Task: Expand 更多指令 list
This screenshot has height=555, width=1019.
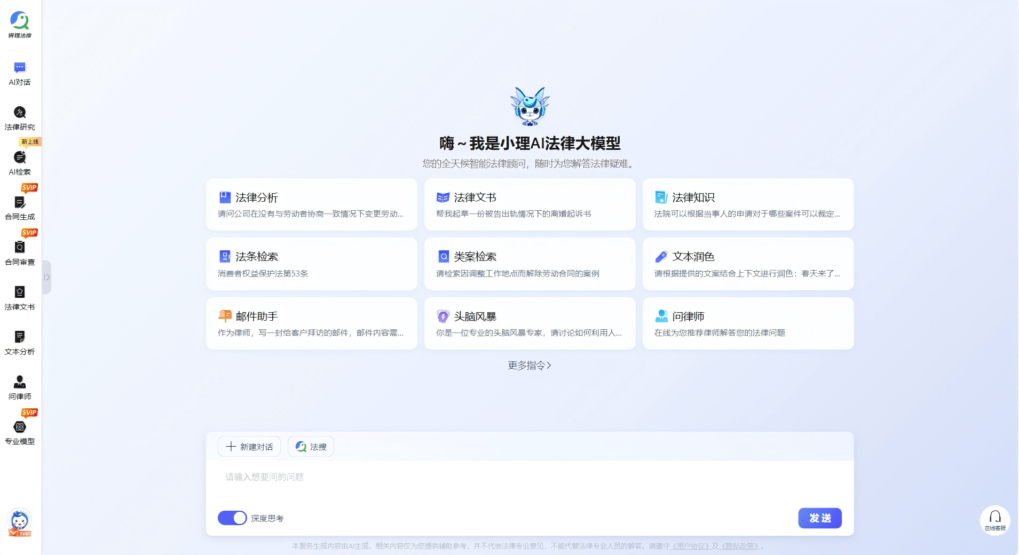Action: click(x=529, y=366)
